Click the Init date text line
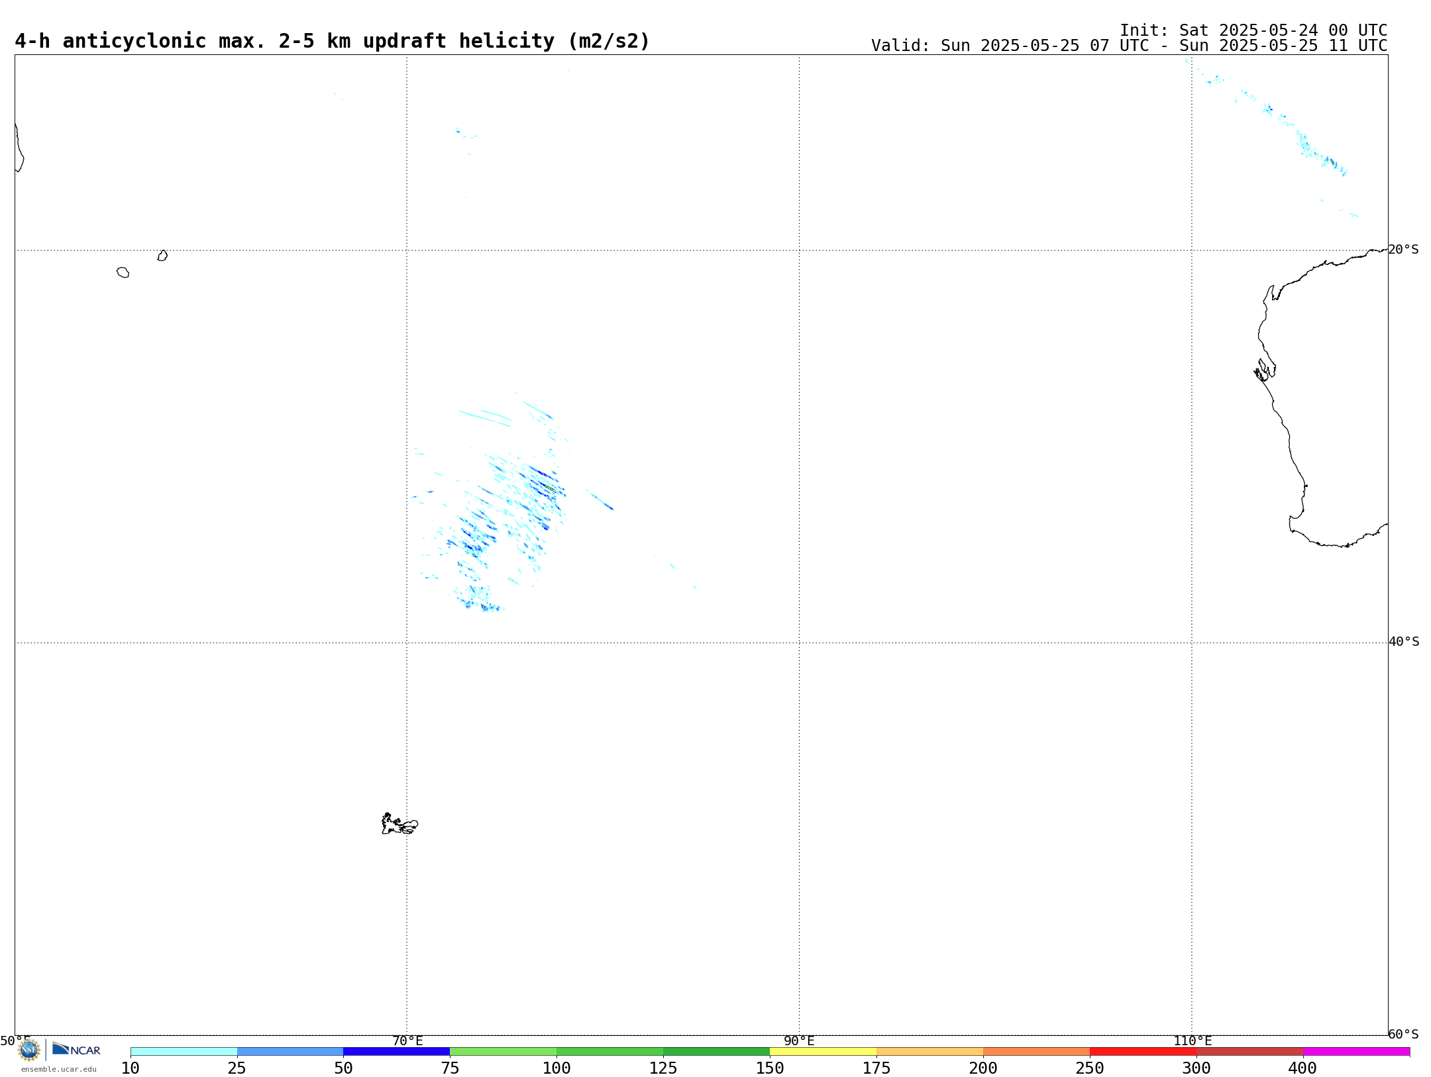Viewport: 1431px width, 1077px height. click(1253, 30)
